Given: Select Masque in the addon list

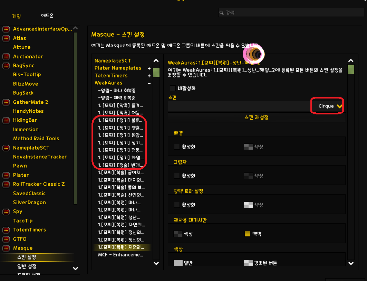Looking at the screenshot, I should (x=23, y=248).
